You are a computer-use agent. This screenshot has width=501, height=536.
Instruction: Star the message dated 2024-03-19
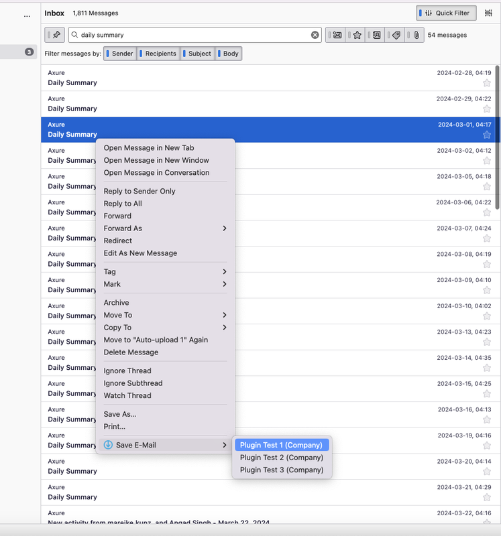pyautogui.click(x=487, y=446)
